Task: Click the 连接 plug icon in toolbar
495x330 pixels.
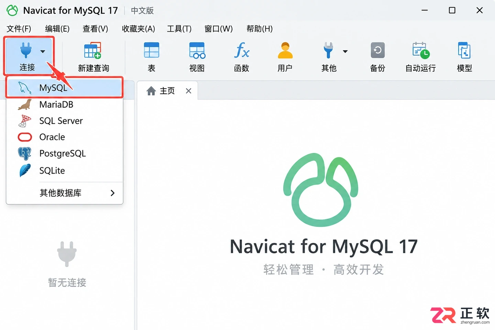Action: click(x=26, y=51)
